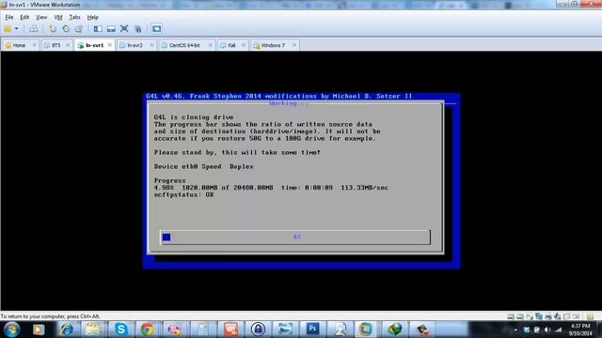Open Skype from the taskbar

point(120,330)
